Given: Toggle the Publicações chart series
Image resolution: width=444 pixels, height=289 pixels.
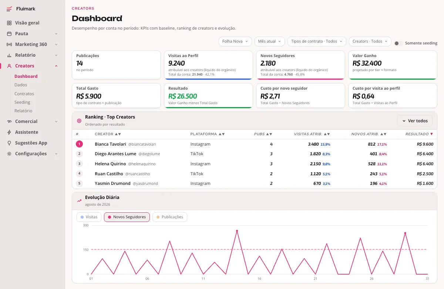Looking at the screenshot, I should pos(170,217).
